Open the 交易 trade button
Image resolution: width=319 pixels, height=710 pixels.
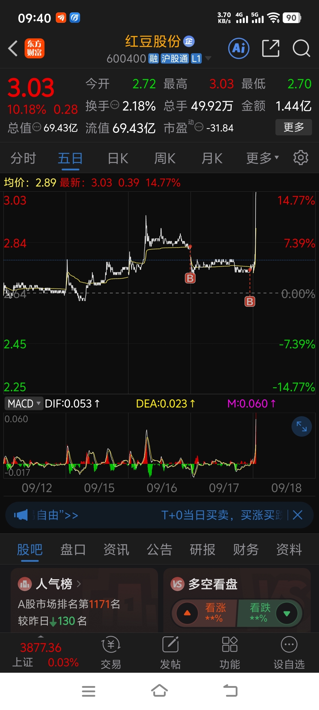tap(111, 653)
